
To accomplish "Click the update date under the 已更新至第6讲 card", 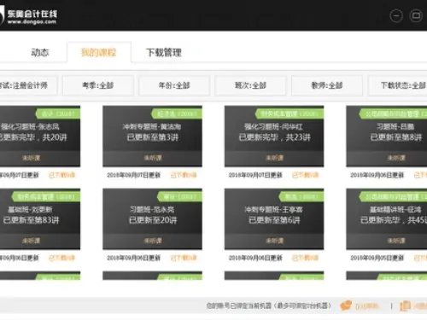I will pyautogui.click(x=255, y=258).
